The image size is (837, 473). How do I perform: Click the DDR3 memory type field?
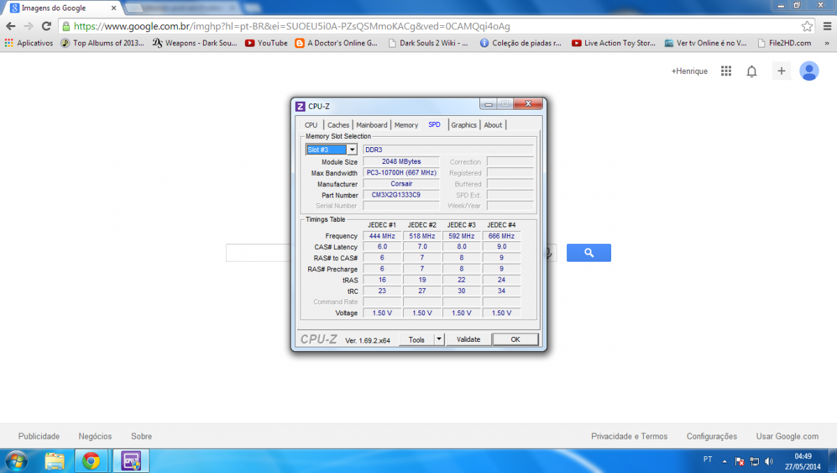448,149
